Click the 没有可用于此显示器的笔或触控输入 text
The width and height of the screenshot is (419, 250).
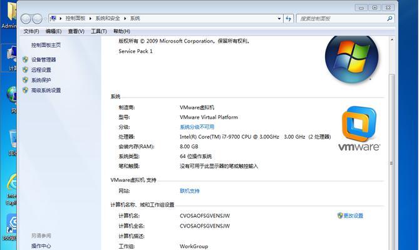[x=219, y=166]
